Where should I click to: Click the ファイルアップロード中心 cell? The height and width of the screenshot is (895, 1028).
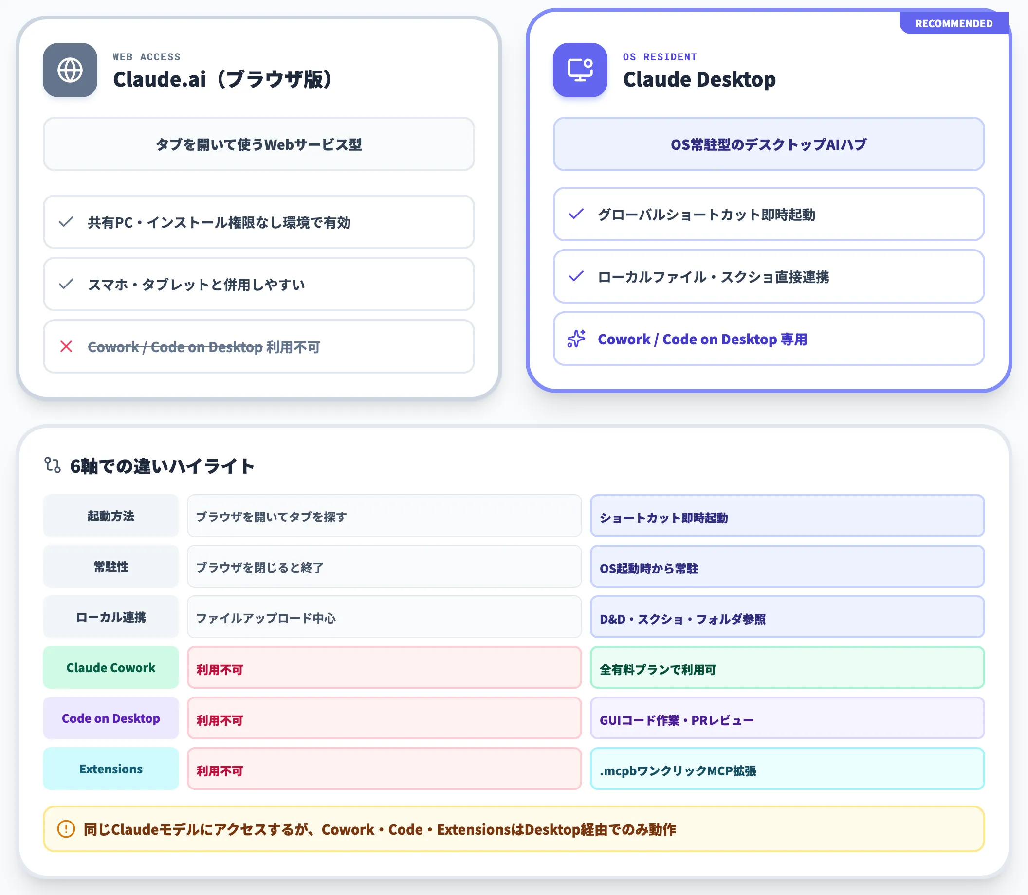point(385,617)
